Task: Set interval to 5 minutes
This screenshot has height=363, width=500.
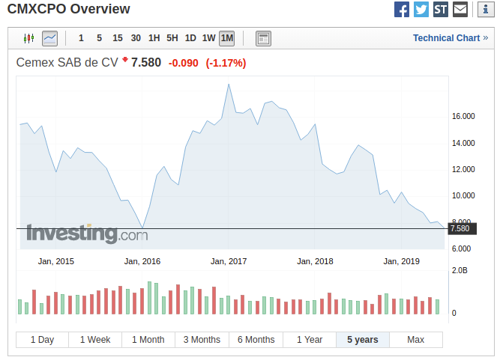Action: (99, 38)
